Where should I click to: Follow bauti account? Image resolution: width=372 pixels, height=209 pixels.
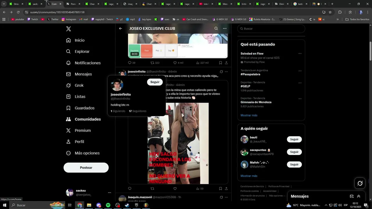tap(294, 139)
